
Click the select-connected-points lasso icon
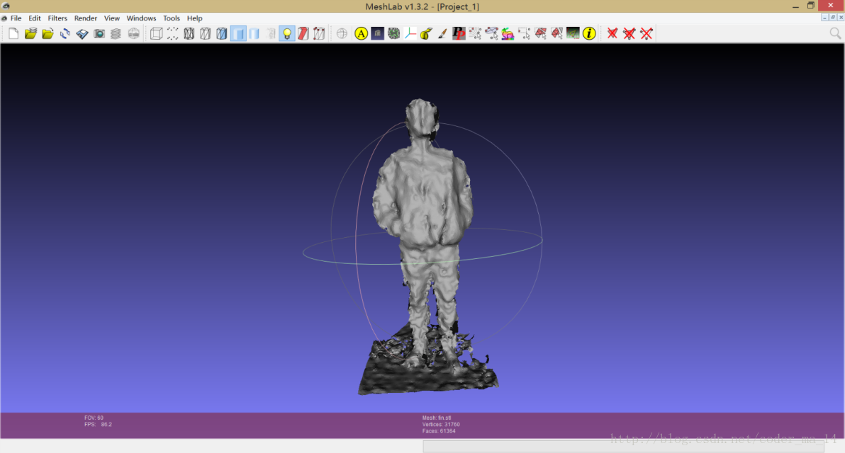(491, 33)
